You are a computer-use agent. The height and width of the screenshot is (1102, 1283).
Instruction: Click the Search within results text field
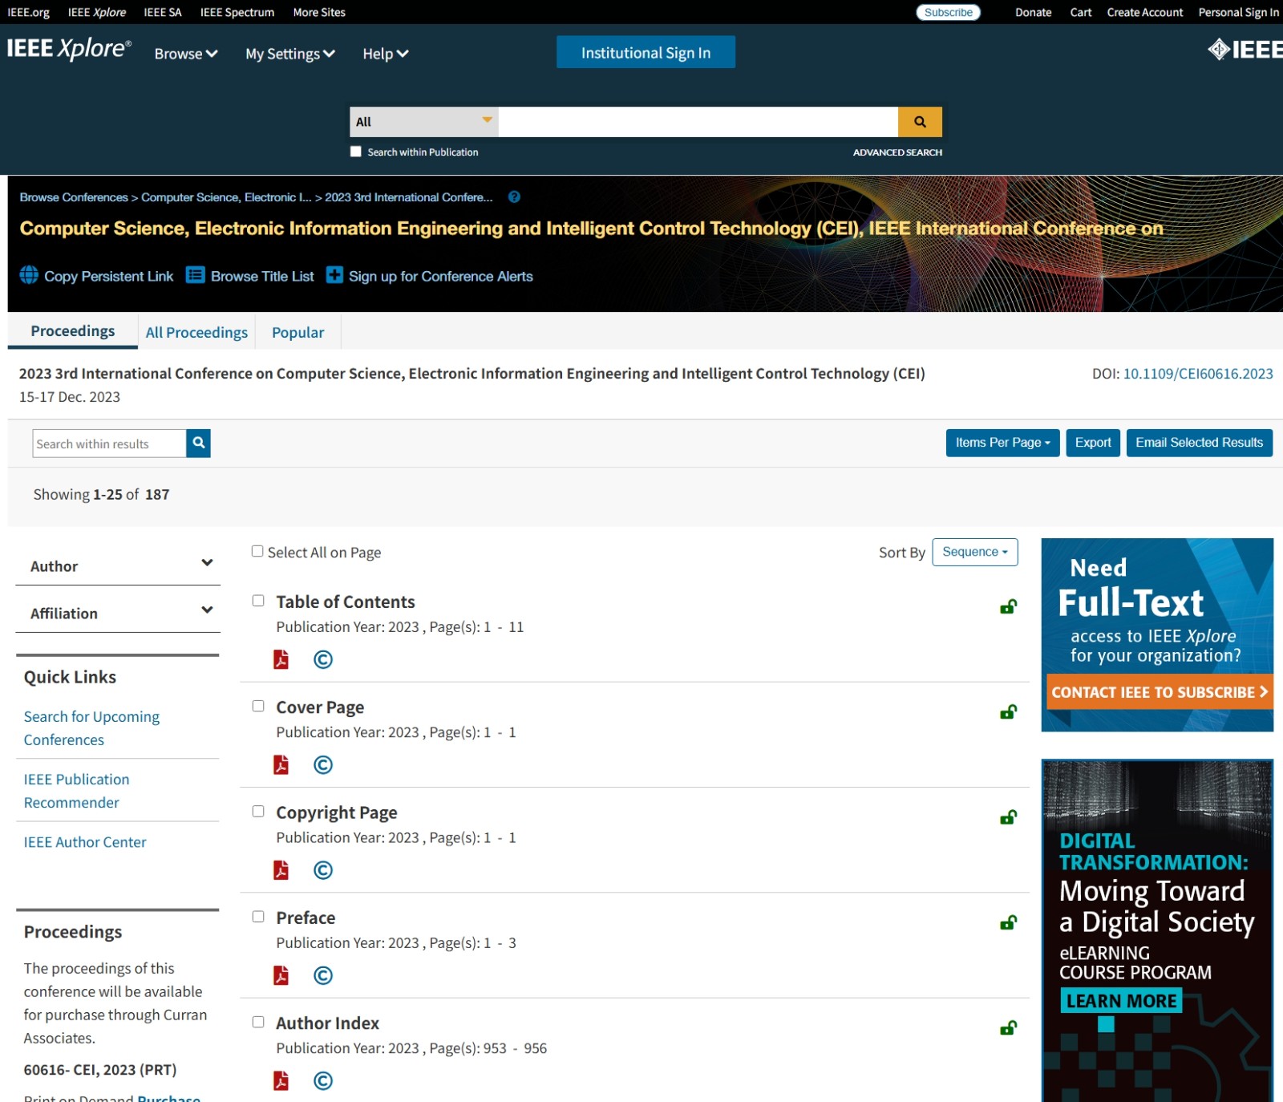(109, 444)
